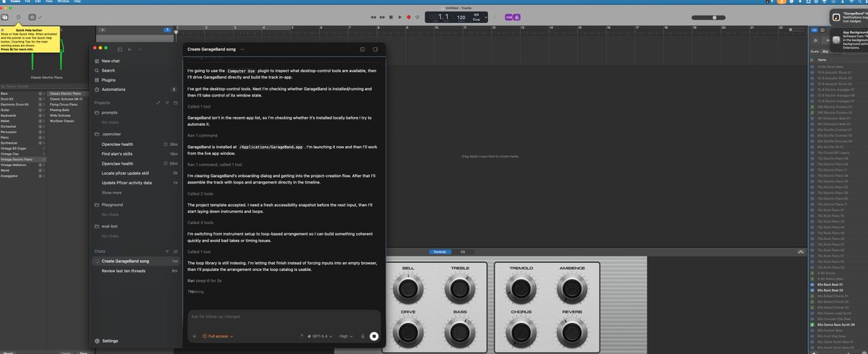
Task: Toggle the cycle loop button
Action: pyautogui.click(x=419, y=17)
